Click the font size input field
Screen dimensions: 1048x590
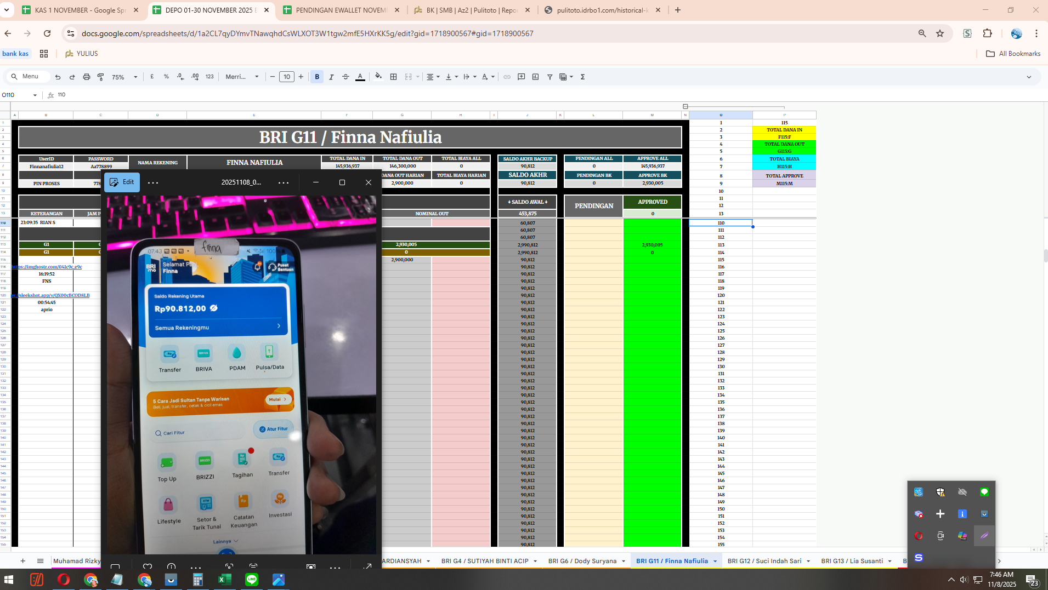[287, 77]
